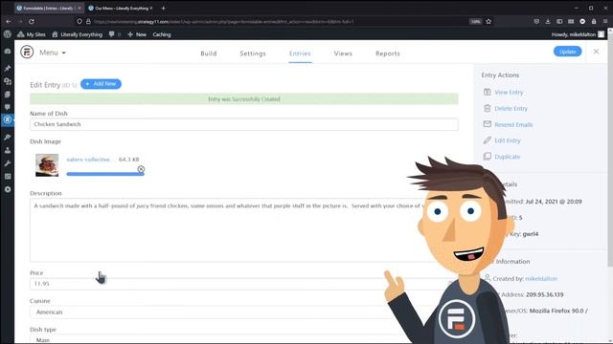
Task: Open the Caching admin bar item
Action: (x=162, y=34)
